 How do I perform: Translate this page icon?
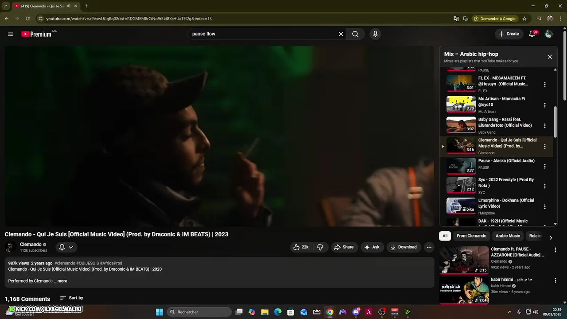(x=456, y=19)
